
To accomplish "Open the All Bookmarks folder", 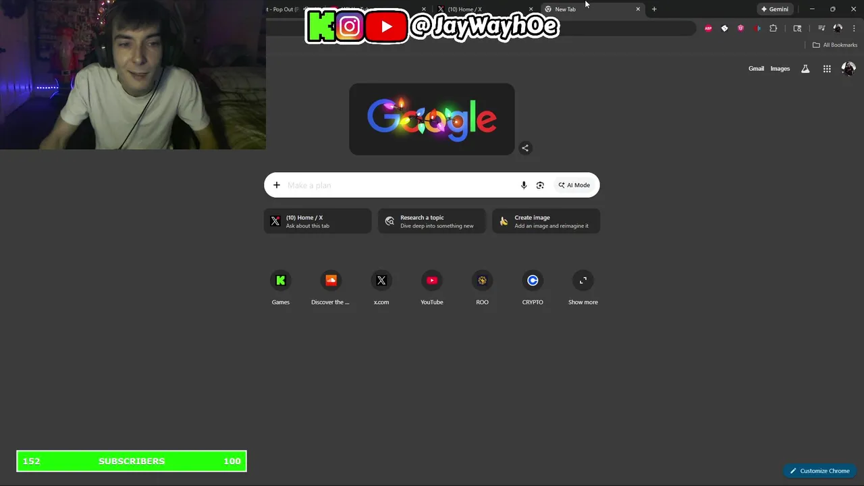I will click(x=835, y=45).
